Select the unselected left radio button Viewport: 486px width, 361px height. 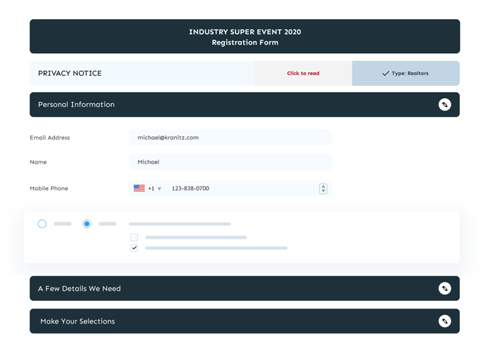[42, 224]
